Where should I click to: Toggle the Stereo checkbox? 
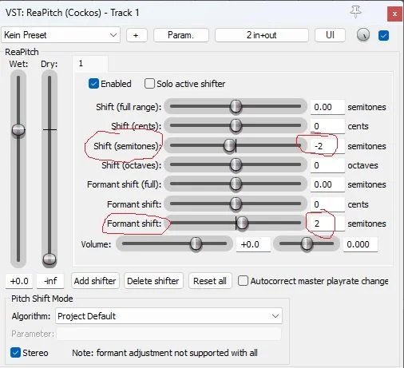[15, 353]
